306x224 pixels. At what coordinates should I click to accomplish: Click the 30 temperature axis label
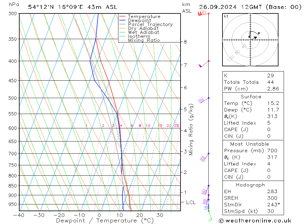[x=160, y=215]
